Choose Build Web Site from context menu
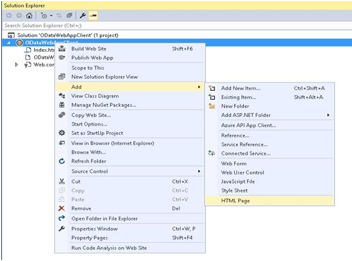Screen dimensions: 352x261 [x=88, y=49]
